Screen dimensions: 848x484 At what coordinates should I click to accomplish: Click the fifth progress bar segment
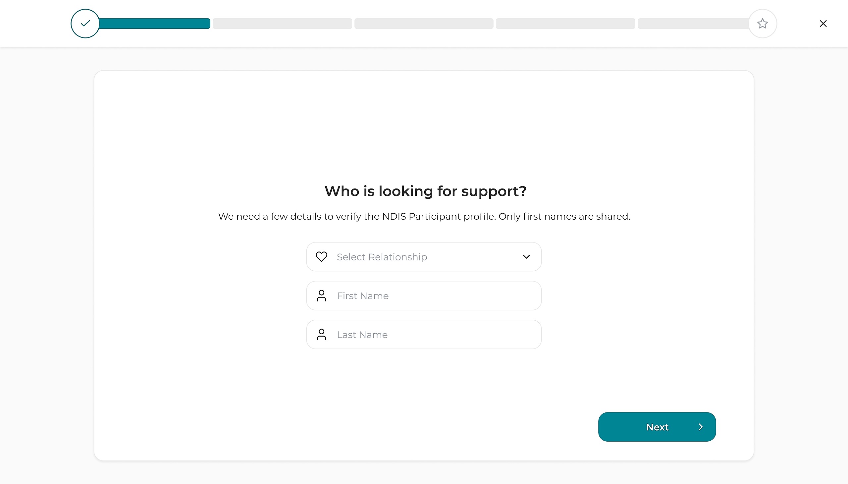[x=693, y=24]
